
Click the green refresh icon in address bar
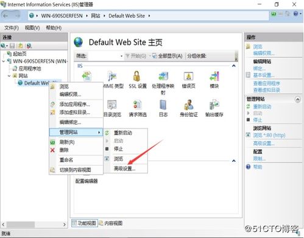[274, 14]
